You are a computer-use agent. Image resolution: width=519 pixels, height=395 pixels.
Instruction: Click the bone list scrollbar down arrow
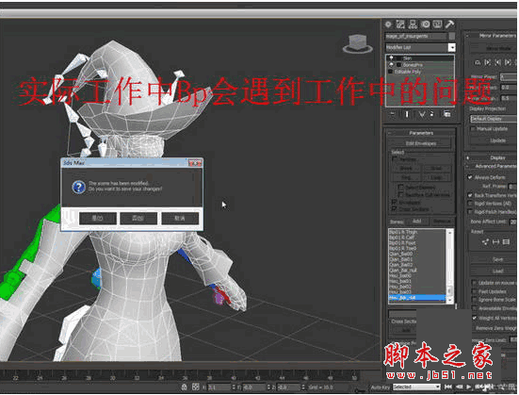[450, 300]
